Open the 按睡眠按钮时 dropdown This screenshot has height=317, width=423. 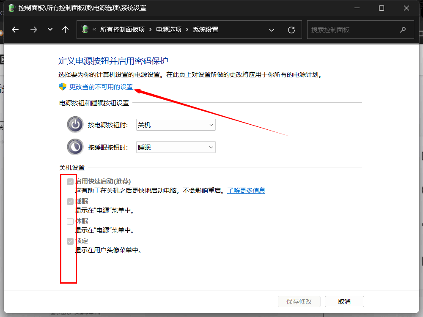pos(176,147)
